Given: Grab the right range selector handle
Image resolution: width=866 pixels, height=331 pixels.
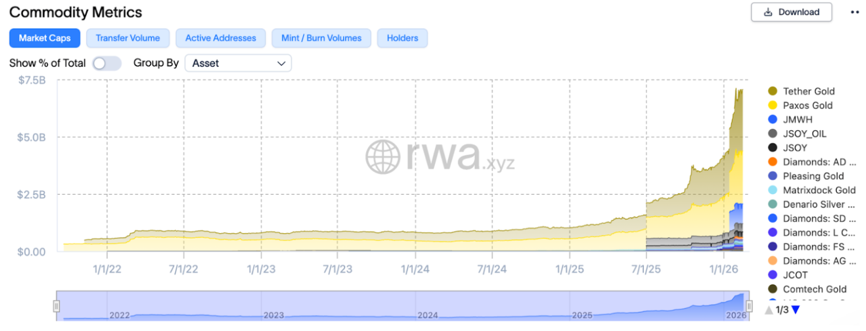Looking at the screenshot, I should (748, 306).
